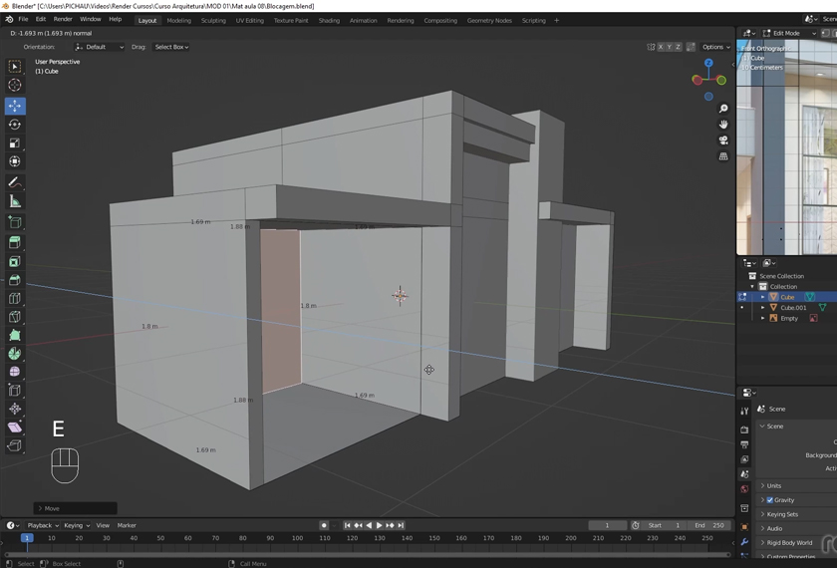The height and width of the screenshot is (568, 837).
Task: Pick the Measure tool
Action: coord(15,201)
